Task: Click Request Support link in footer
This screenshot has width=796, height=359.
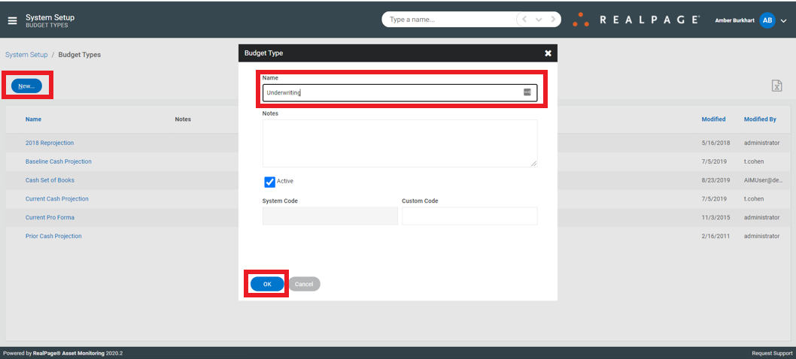Action: 772,353
